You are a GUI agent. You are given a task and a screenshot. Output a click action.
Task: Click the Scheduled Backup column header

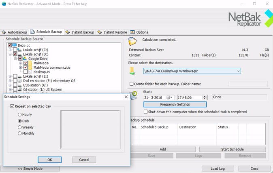(x=158, y=127)
